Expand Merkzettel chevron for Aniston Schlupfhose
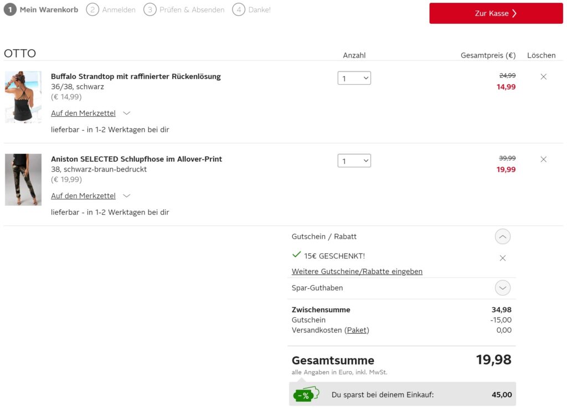The width and height of the screenshot is (567, 409). click(x=126, y=196)
